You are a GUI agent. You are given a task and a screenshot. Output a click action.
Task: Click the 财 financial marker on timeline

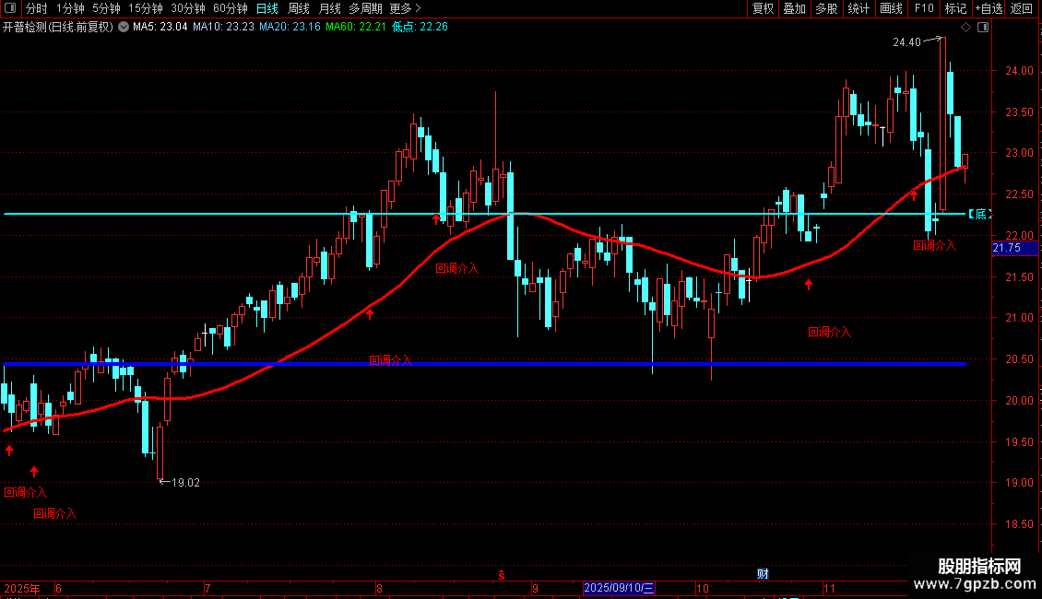[763, 574]
